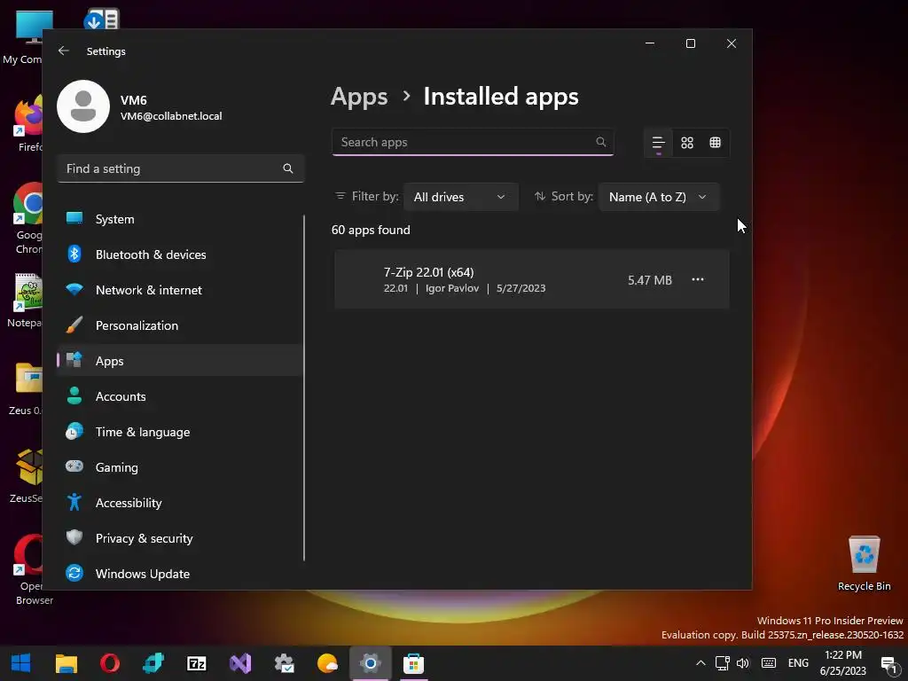Open the Windows Start button
This screenshot has height=681, width=908.
pos(21,663)
